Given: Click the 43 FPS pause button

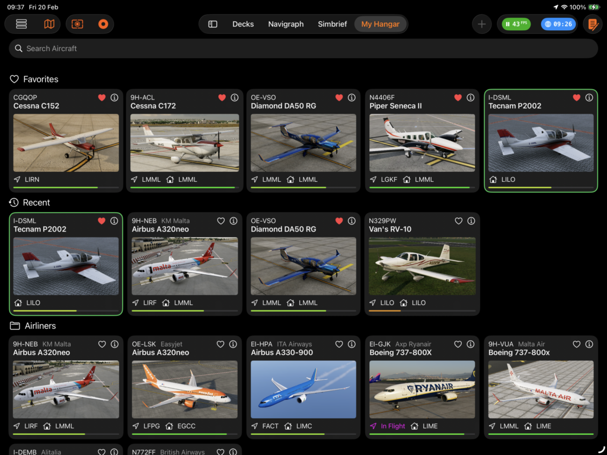Looking at the screenshot, I should 516,24.
